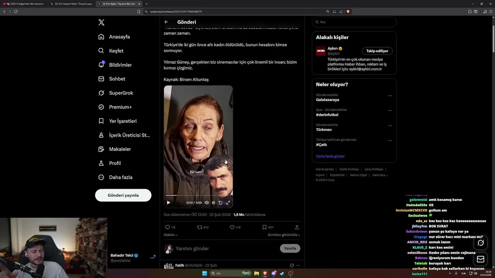Switch to X'te Vaziyet Haber tab
495x278 pixels.
click(72, 4)
